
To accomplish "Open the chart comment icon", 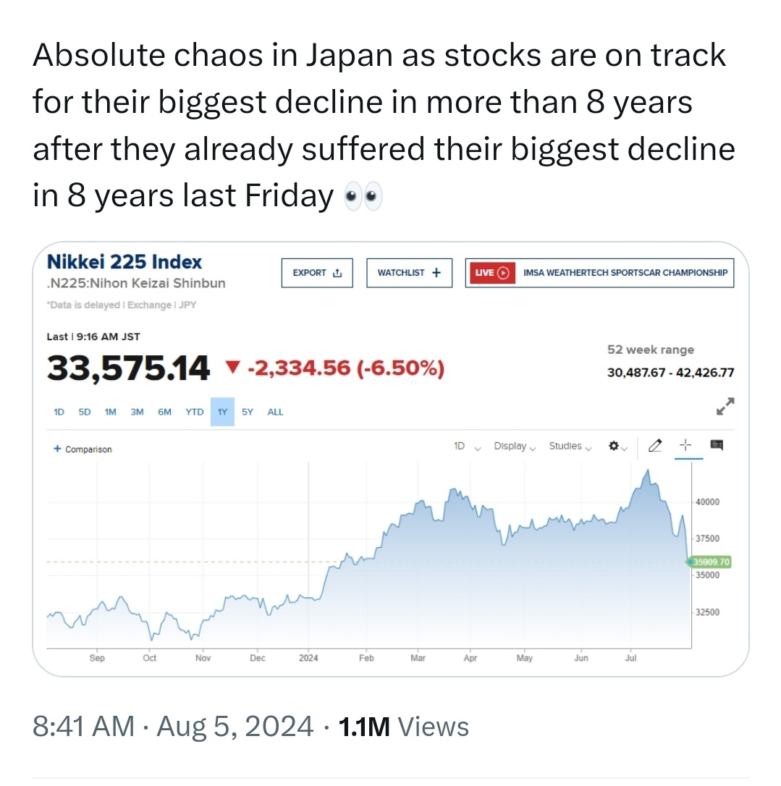I will point(717,445).
